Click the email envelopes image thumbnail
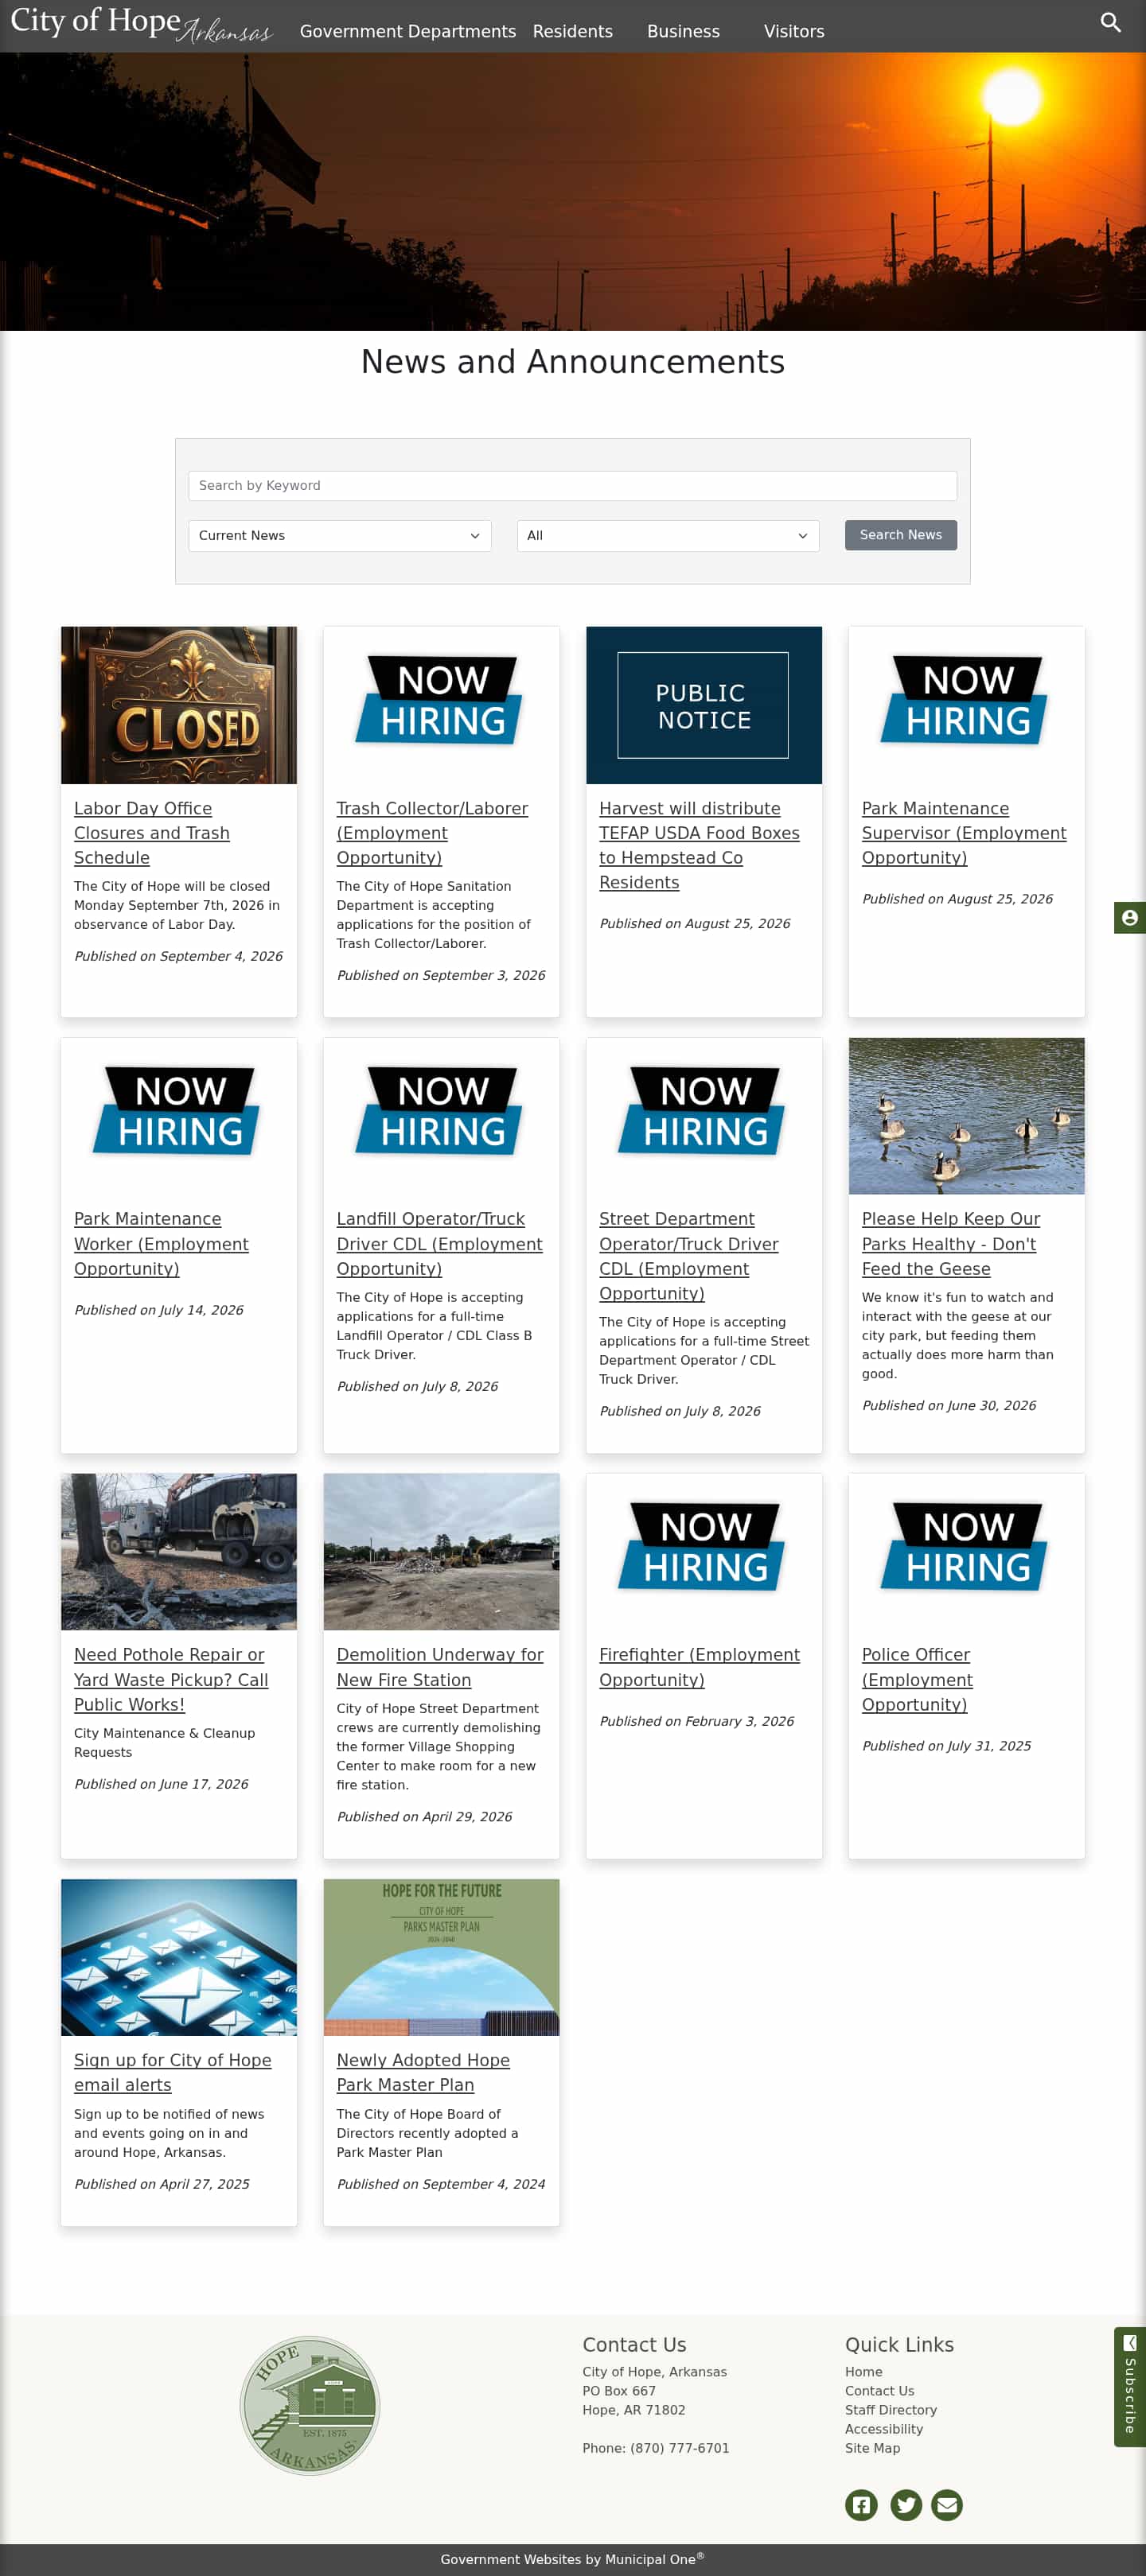The width and height of the screenshot is (1146, 2576). click(179, 1957)
